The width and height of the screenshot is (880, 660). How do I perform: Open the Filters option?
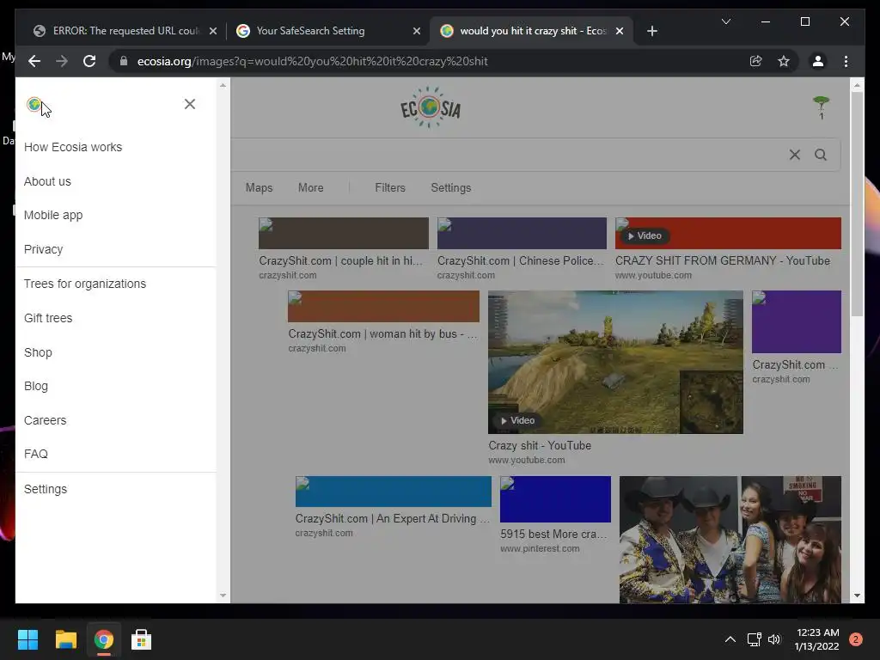pos(390,187)
